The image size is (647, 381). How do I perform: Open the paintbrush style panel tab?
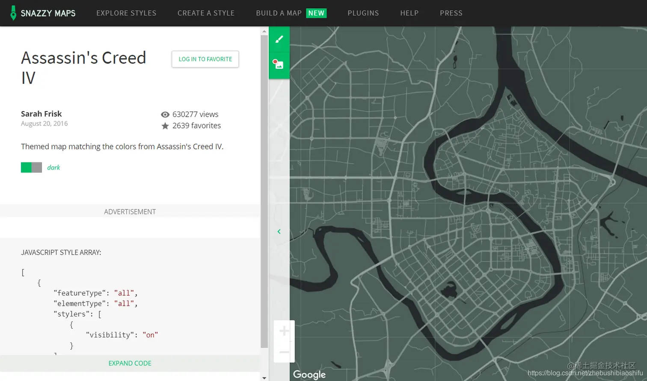click(x=279, y=39)
